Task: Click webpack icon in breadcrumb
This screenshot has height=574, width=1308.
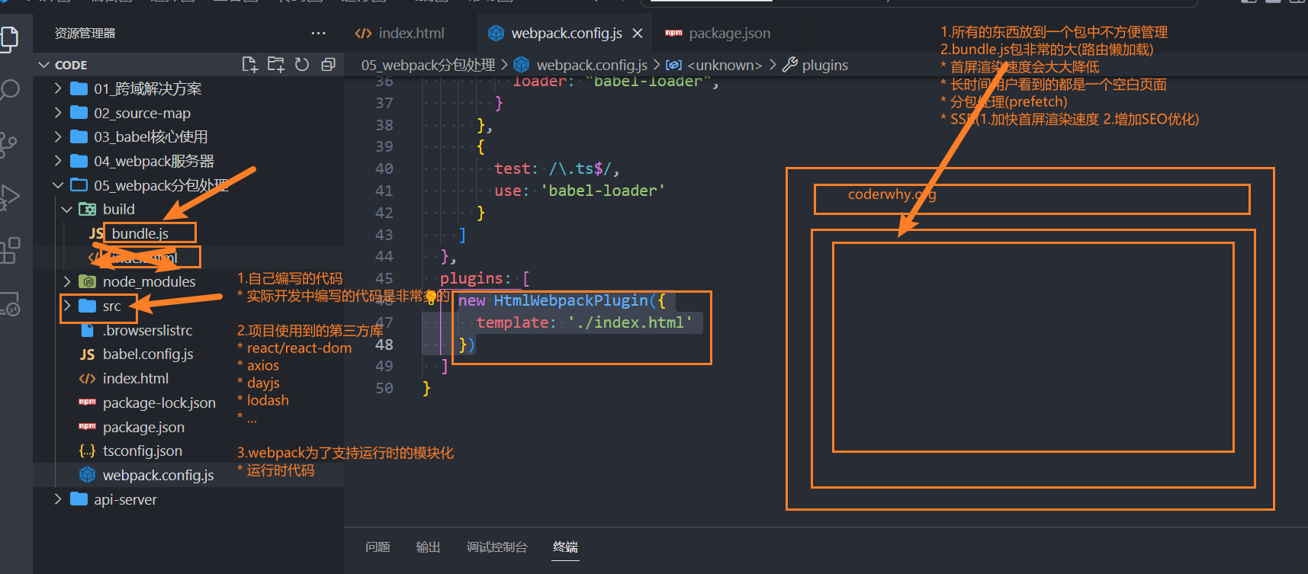Action: [x=522, y=65]
